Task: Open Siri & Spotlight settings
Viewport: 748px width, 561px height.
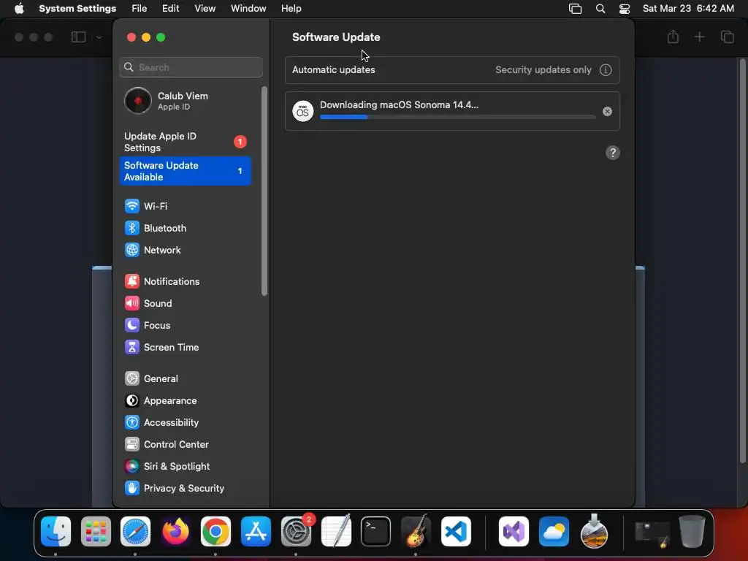Action: point(185,467)
